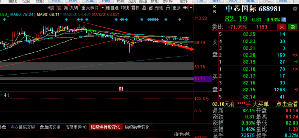Click the 简 toolbar icon
This screenshot has width=299, height=138.
[x=66, y=8]
